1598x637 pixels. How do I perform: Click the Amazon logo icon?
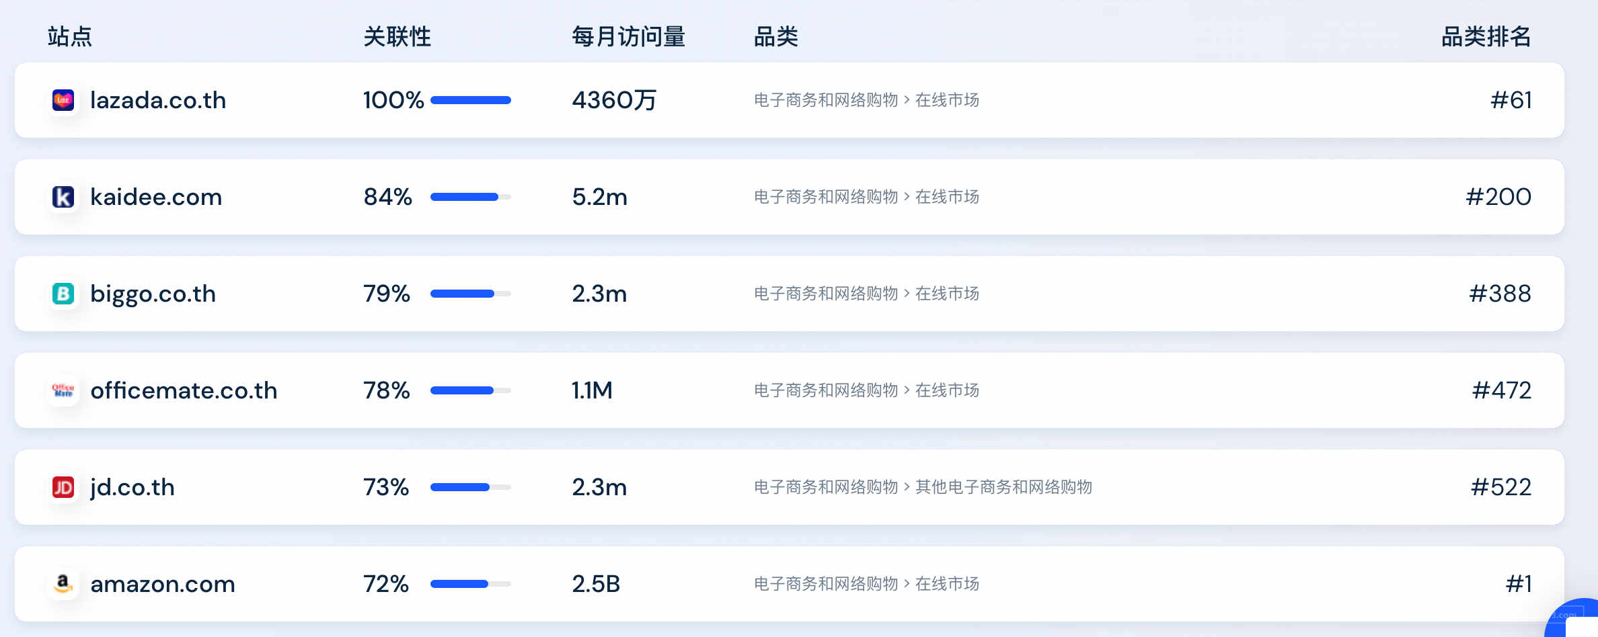pyautogui.click(x=63, y=584)
